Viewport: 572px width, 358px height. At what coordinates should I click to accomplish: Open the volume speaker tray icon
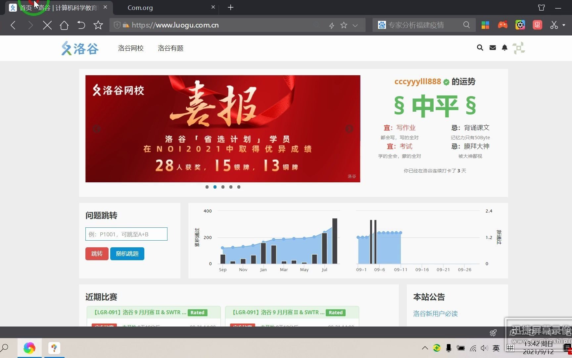(x=484, y=348)
